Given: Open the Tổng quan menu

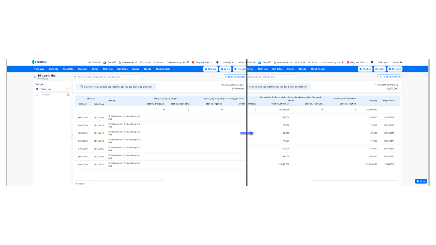Looking at the screenshot, I should pos(39,69).
